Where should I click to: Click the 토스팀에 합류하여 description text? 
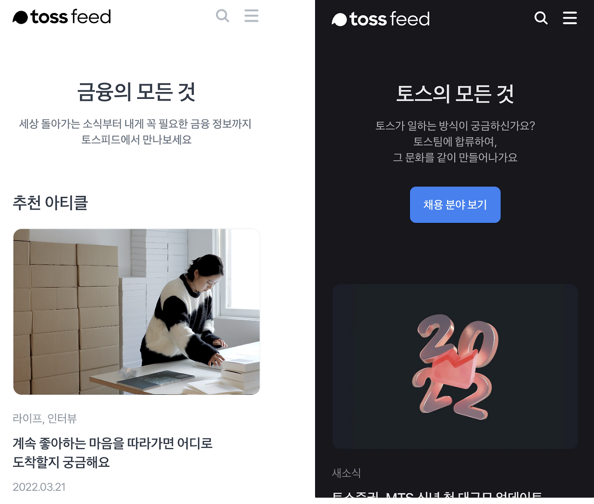455,141
